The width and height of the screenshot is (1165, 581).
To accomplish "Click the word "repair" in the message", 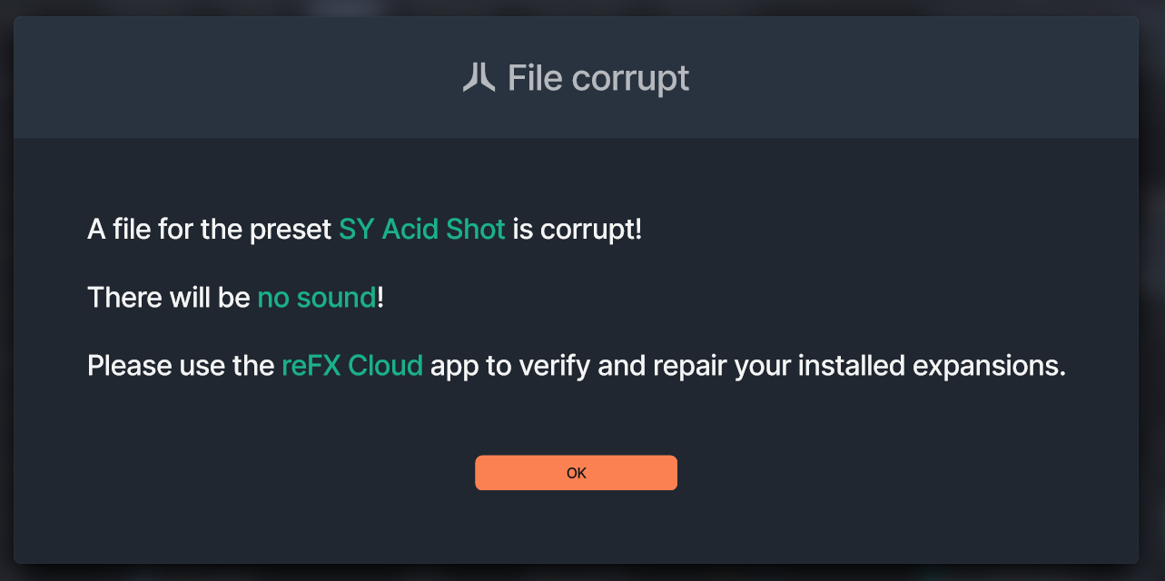I will [x=681, y=365].
